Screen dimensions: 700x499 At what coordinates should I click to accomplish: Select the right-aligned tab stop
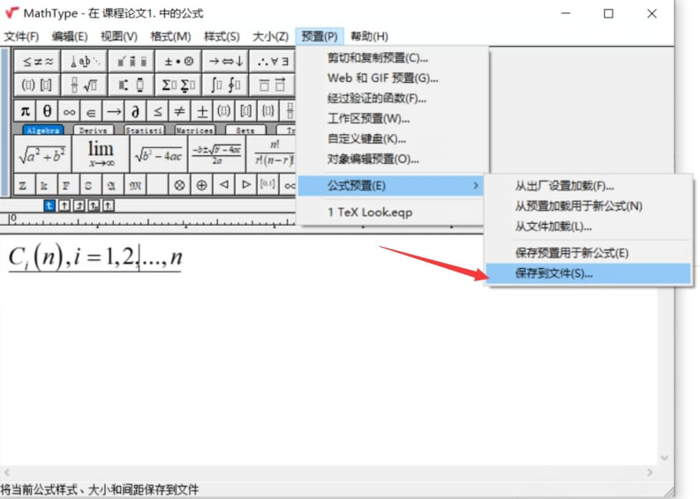79,205
